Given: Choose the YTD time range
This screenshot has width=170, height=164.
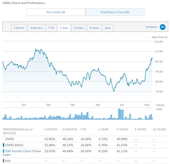Looking at the screenshot, I should click(x=51, y=28).
